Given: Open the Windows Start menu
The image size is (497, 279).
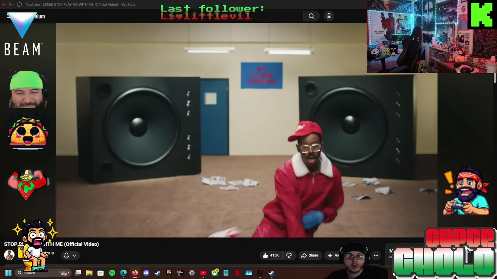Looking at the screenshot, I should pos(8,273).
